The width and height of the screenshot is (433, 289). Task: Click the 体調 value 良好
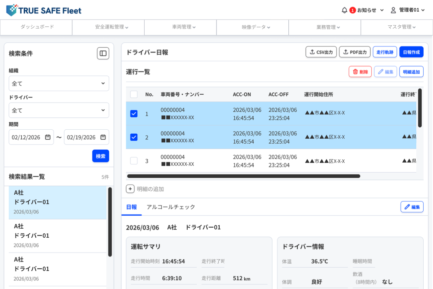[x=316, y=282]
